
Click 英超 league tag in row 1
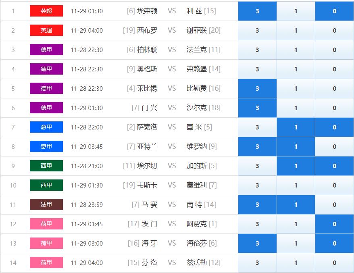tap(46, 11)
